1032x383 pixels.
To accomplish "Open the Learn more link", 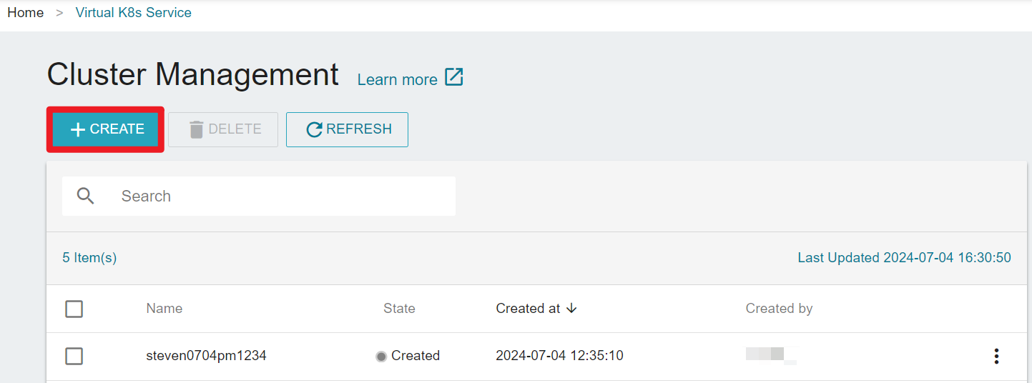I will (397, 79).
